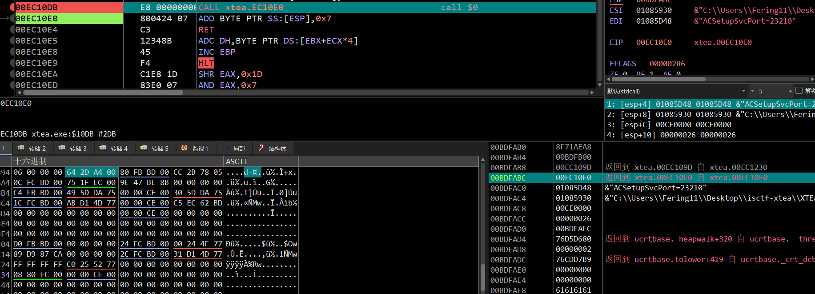Image resolution: width=815 pixels, height=294 pixels.
Task: Decrease the argument count stepper from 5
Action: pos(753,91)
